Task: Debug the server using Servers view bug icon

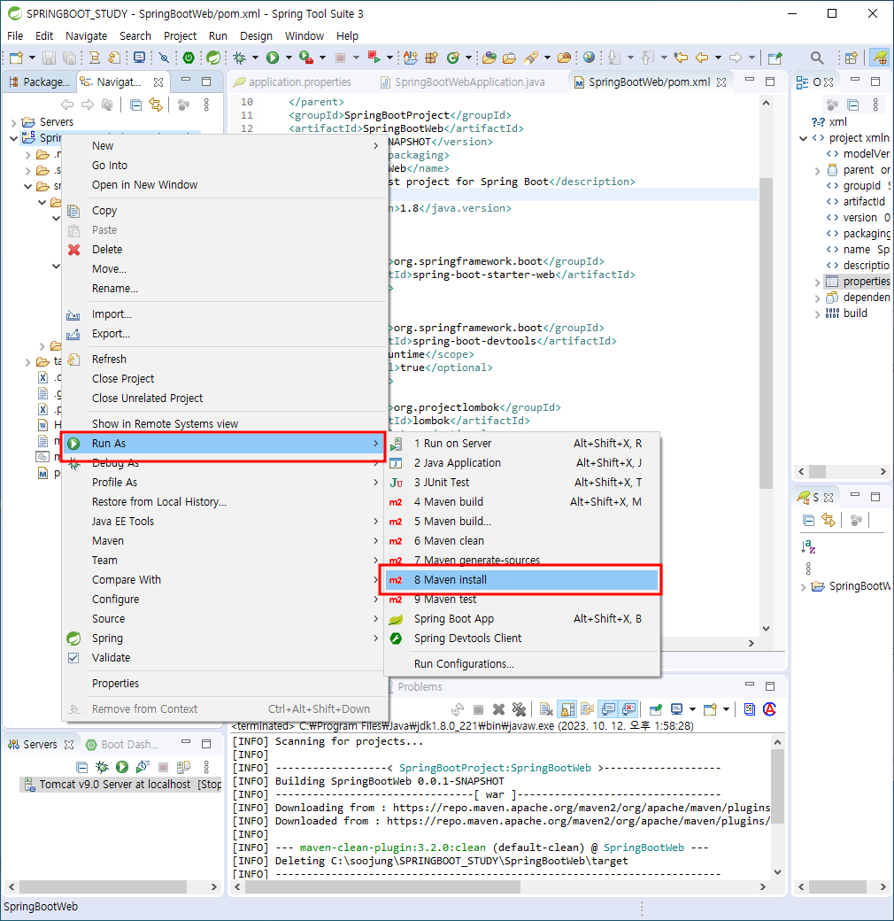Action: 102,767
